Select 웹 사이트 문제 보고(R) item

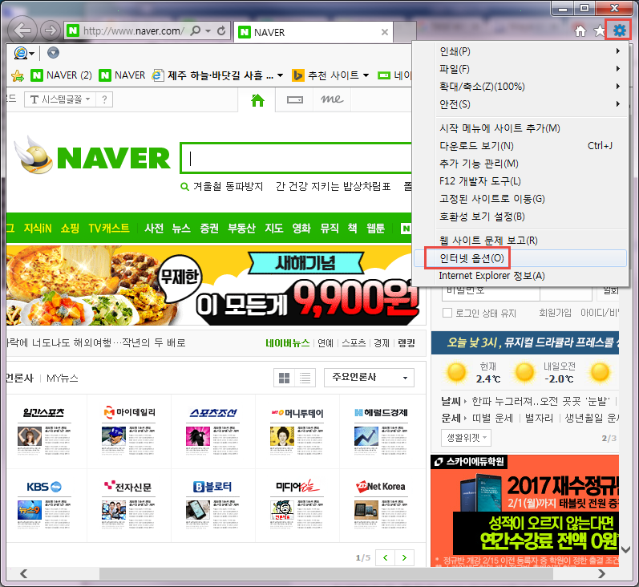[520, 240]
